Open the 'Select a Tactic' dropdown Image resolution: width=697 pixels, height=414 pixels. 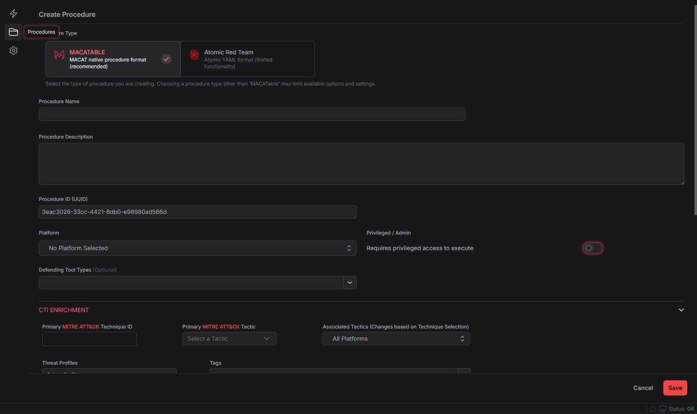[x=229, y=339]
